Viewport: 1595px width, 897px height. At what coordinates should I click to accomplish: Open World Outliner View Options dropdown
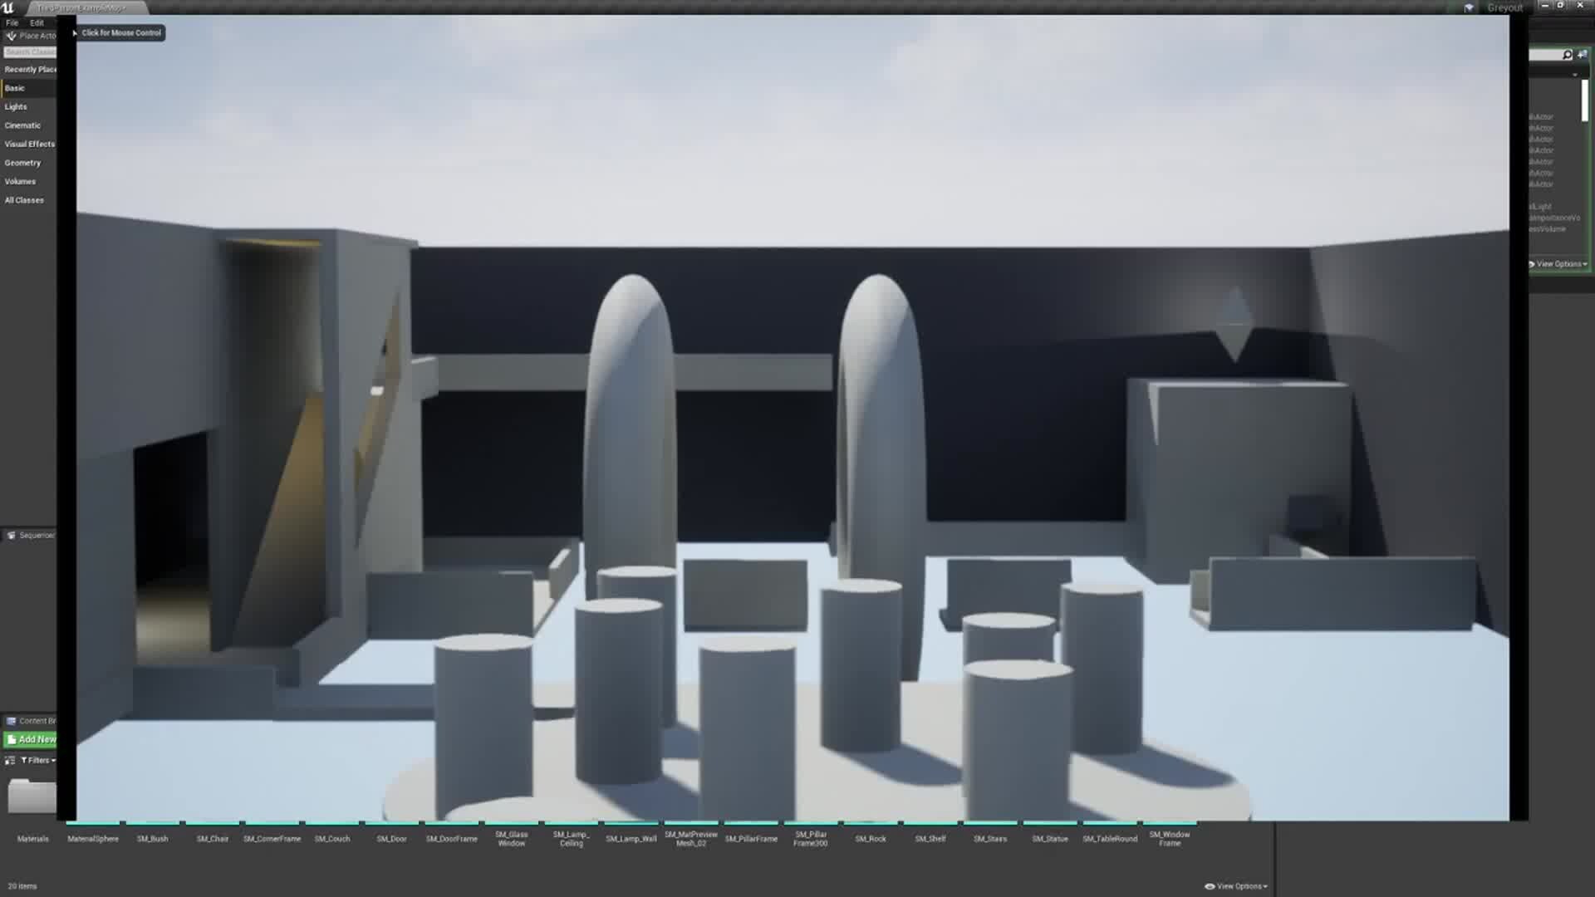click(x=1559, y=264)
